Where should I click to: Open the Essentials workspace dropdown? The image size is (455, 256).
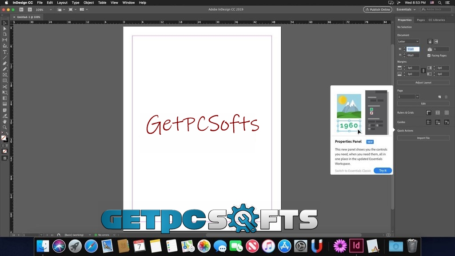click(406, 10)
